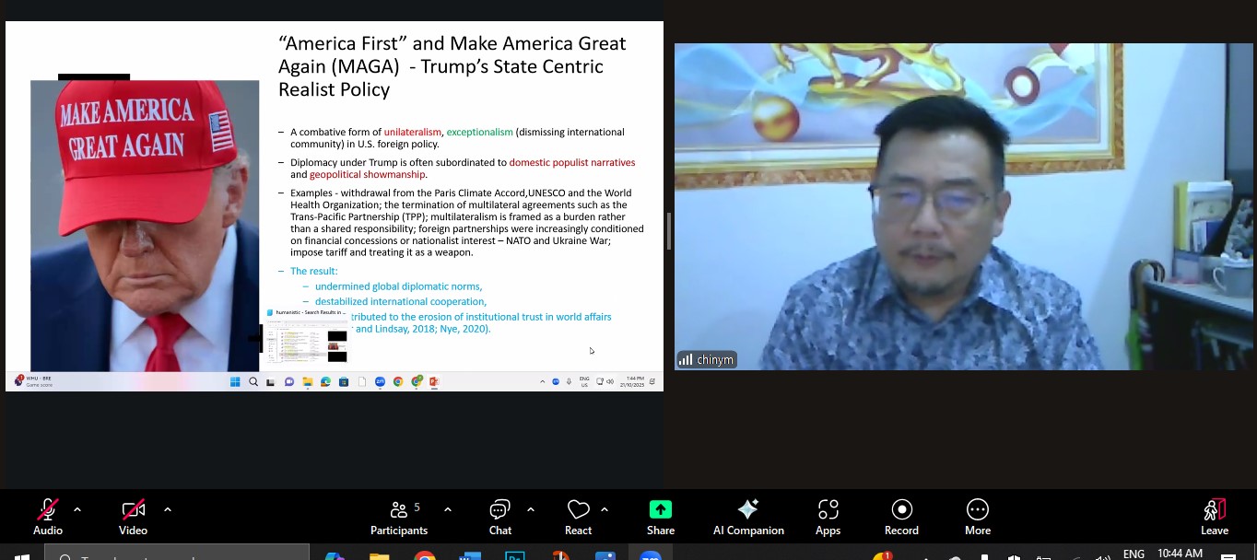Open the AI Companion

[748, 516]
